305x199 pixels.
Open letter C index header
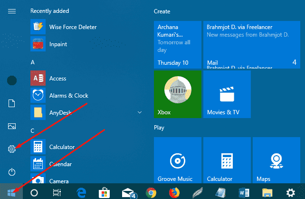(32, 131)
